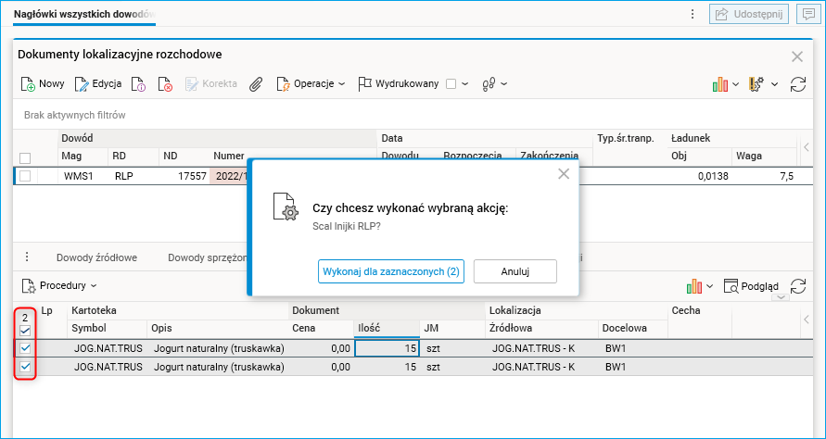Switch to the Dowody źródłowe tab
Image resolution: width=826 pixels, height=439 pixels.
(x=96, y=257)
